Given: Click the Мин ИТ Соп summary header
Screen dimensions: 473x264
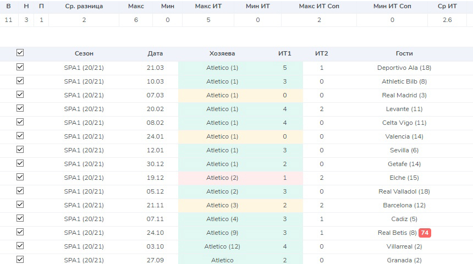Looking at the screenshot, I should 392,6.
